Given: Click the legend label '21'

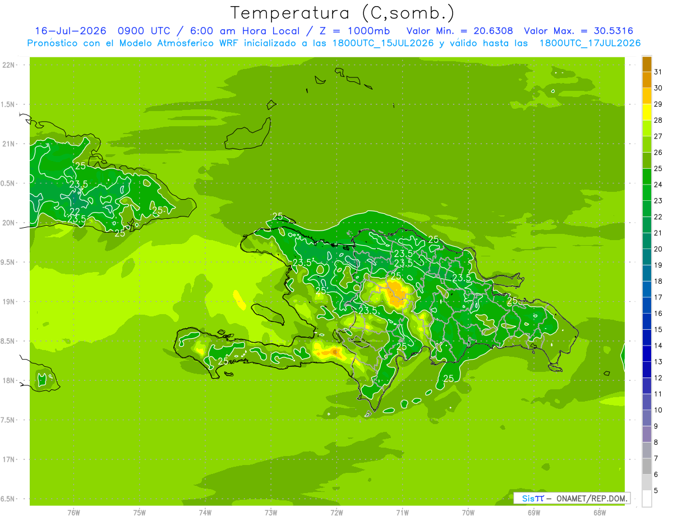Looking at the screenshot, I should point(658,233).
